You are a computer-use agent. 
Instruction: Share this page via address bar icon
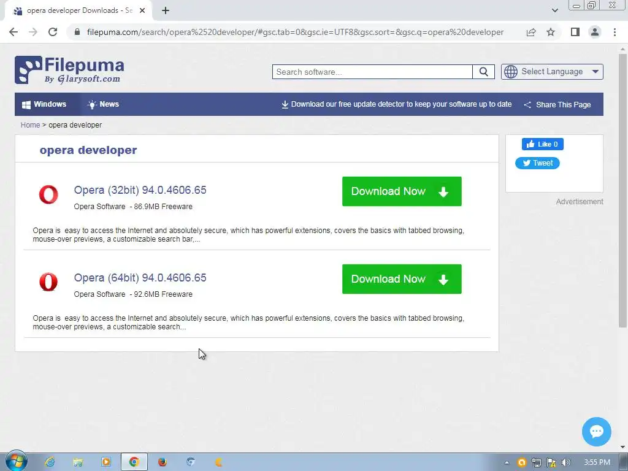click(531, 32)
